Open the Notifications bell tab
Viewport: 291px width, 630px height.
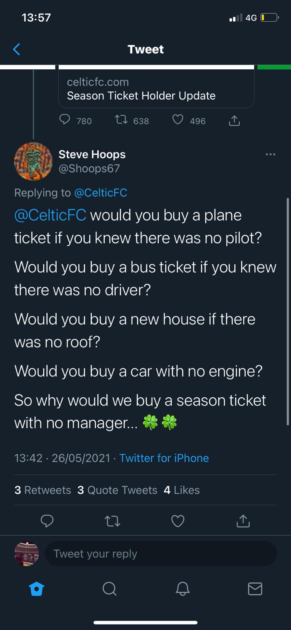coord(182,589)
